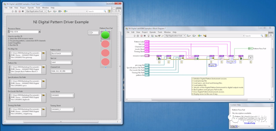Open Align Objects menu in Front Panel
276x131 pixels.
pos(50,11)
